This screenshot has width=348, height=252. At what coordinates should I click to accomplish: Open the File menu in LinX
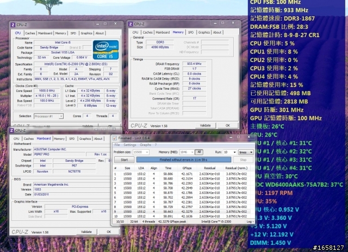pos(117,145)
